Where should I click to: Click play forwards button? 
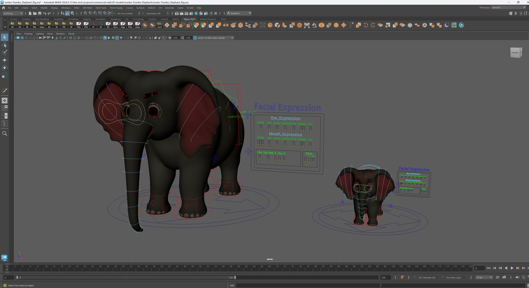click(512, 268)
